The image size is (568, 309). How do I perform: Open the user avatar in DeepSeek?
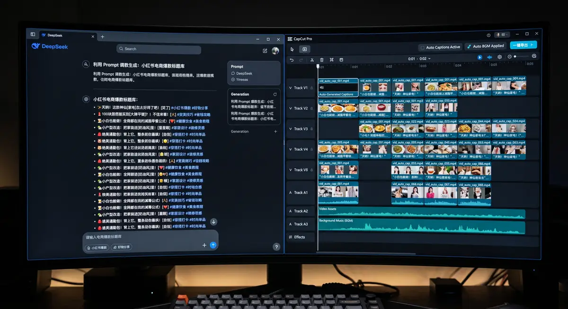coord(275,51)
